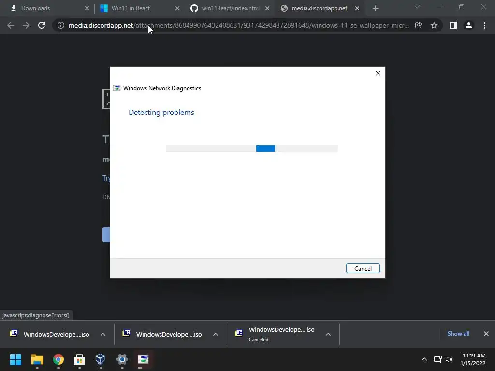The height and width of the screenshot is (371, 495).
Task: Click the Detecting problems progress bar
Action: (x=252, y=148)
